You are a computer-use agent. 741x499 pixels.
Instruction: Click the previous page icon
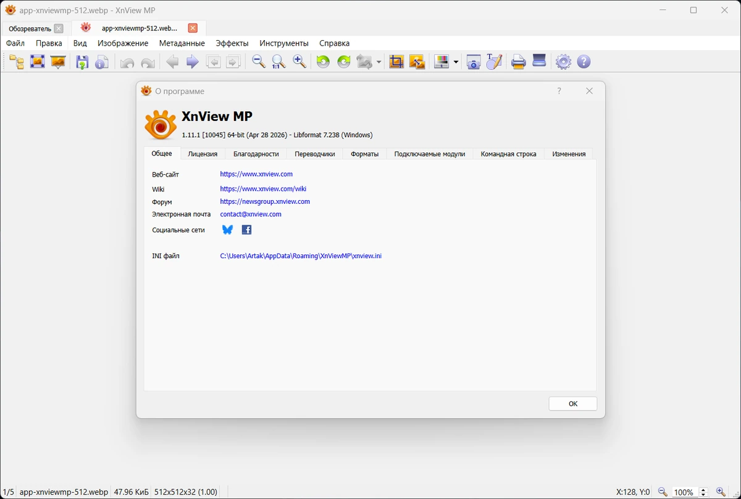coord(213,62)
